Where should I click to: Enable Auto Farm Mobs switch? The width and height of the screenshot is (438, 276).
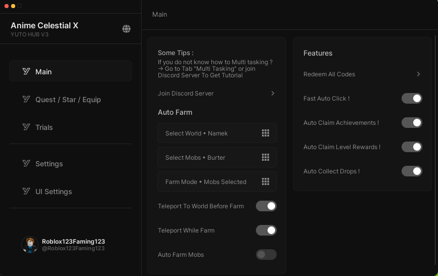pyautogui.click(x=266, y=254)
